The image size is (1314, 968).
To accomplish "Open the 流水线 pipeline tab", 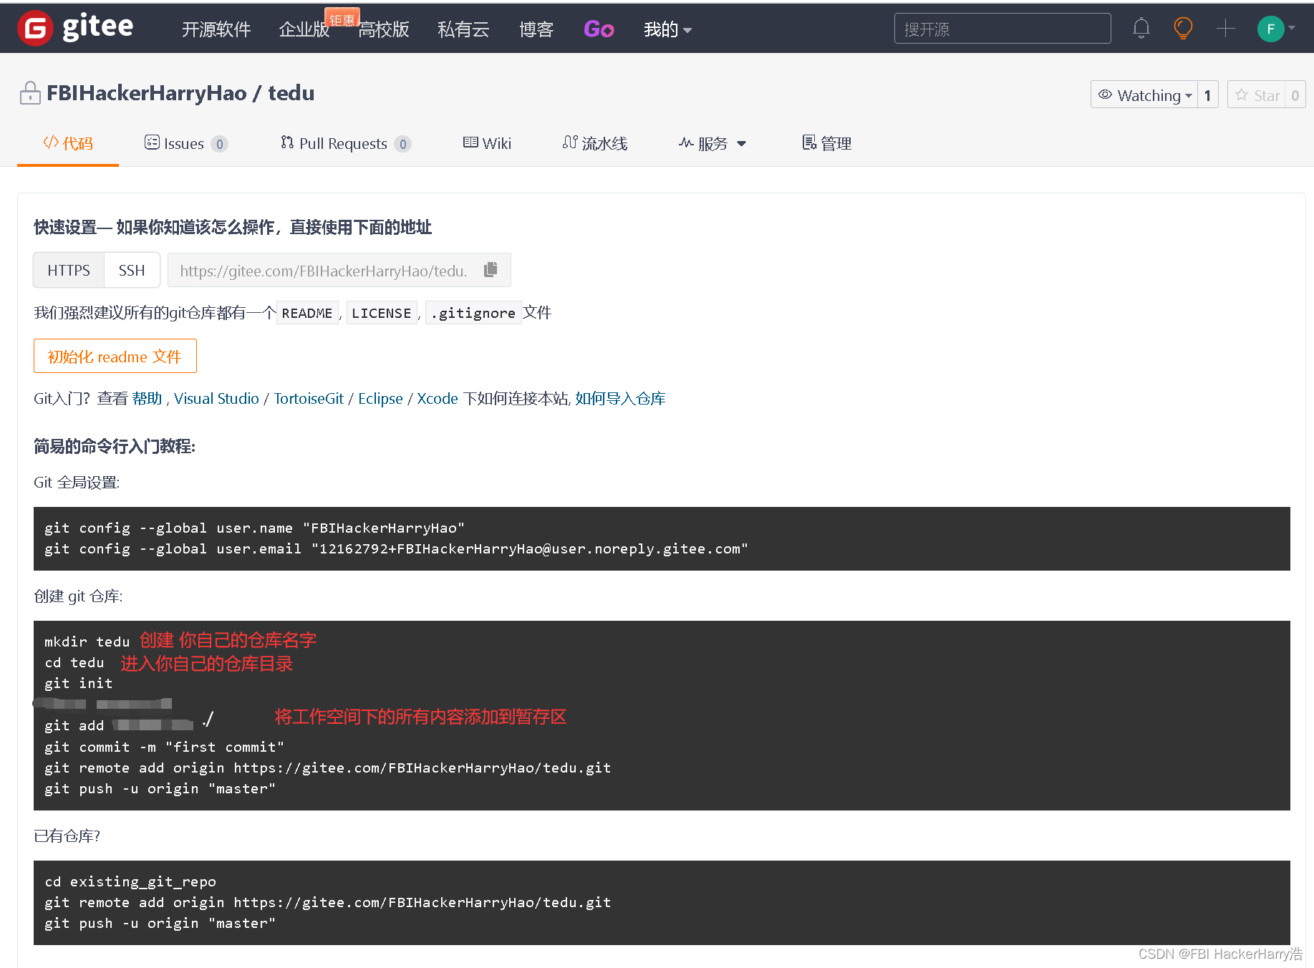I will click(x=595, y=143).
